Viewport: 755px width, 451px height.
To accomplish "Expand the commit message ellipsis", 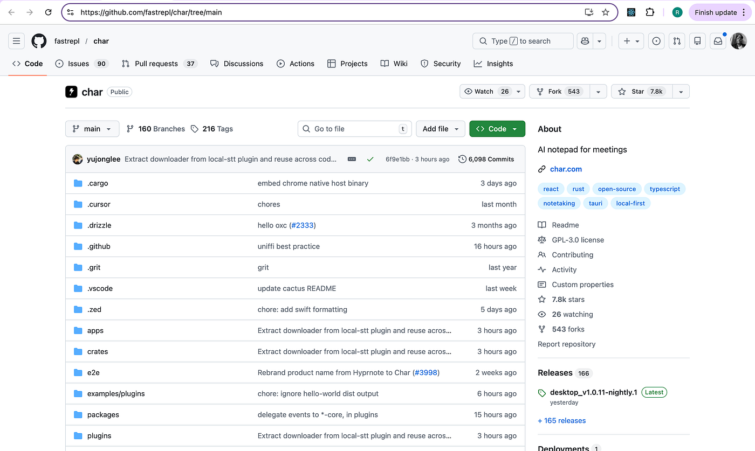I will click(x=352, y=159).
